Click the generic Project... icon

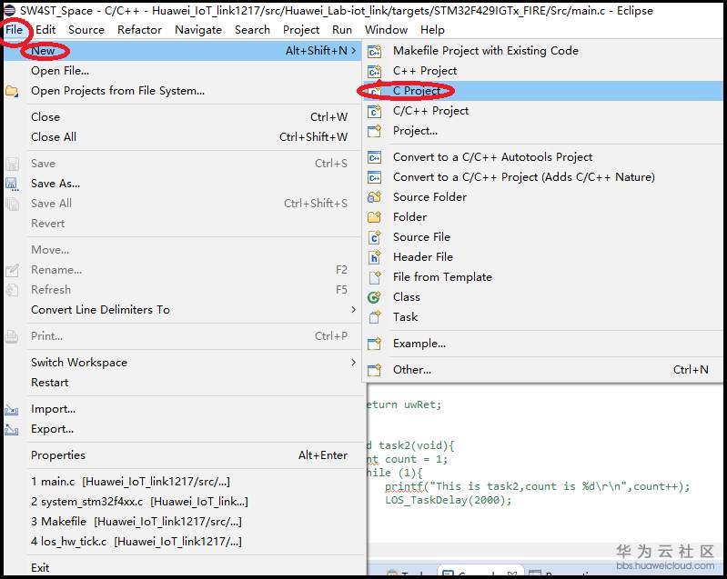click(x=374, y=131)
